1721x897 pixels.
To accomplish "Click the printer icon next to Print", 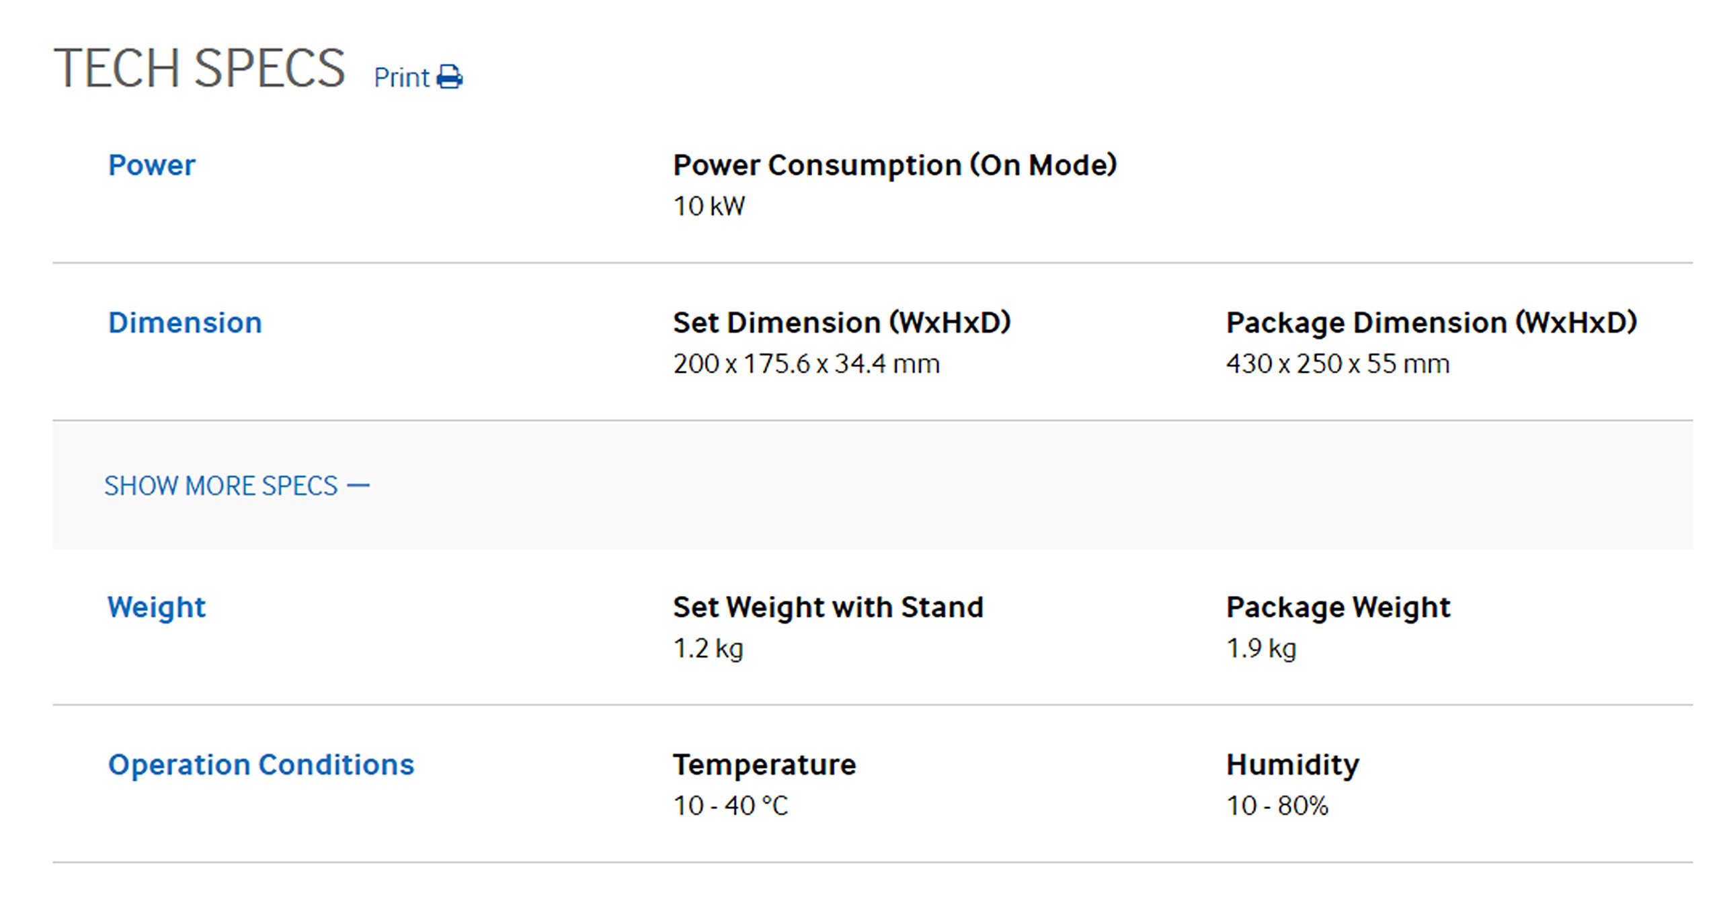I will 449,77.
